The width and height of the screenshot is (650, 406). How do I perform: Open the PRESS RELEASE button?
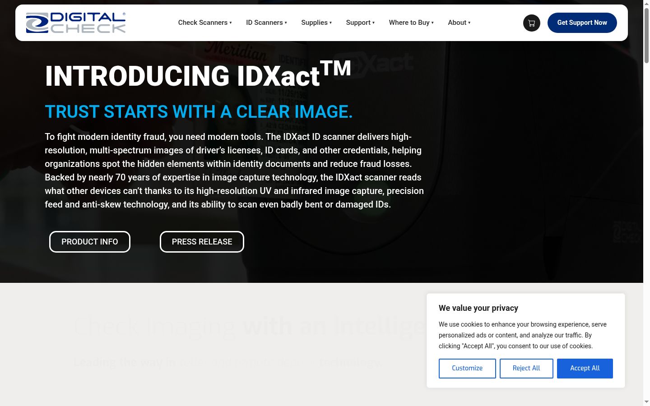pyautogui.click(x=202, y=242)
